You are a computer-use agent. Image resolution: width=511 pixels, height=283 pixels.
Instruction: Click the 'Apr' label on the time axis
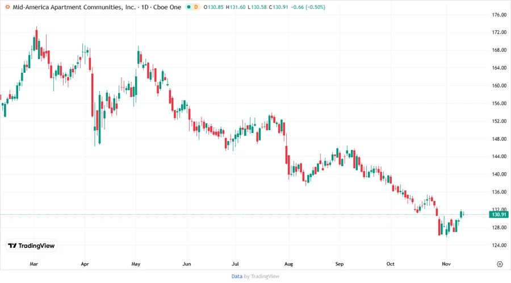pyautogui.click(x=85, y=264)
